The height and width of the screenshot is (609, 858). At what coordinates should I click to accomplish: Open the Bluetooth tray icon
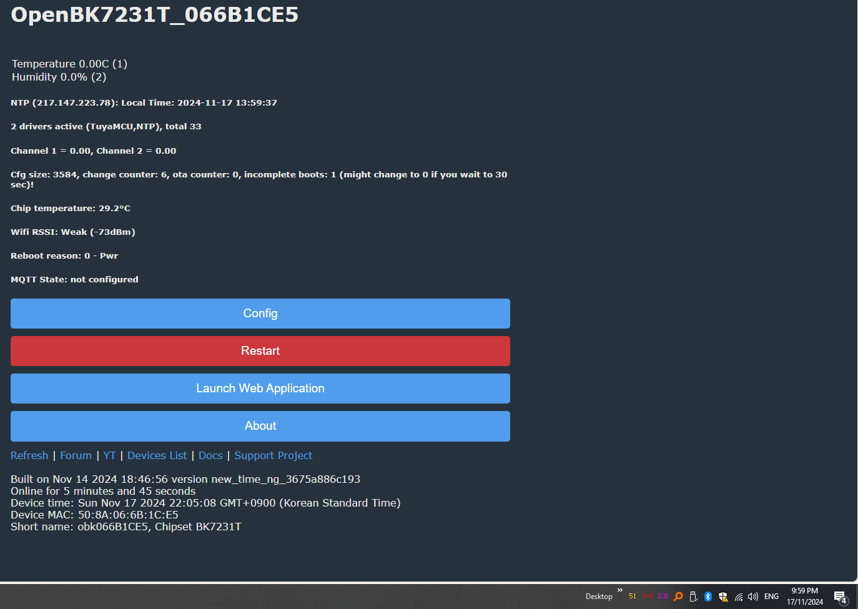pyautogui.click(x=708, y=597)
